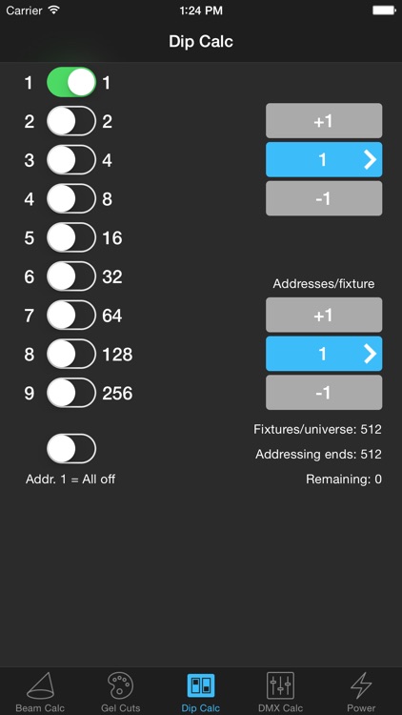Enable dip switch 5 with value 16
Screen dimensions: 402x715
(x=71, y=237)
